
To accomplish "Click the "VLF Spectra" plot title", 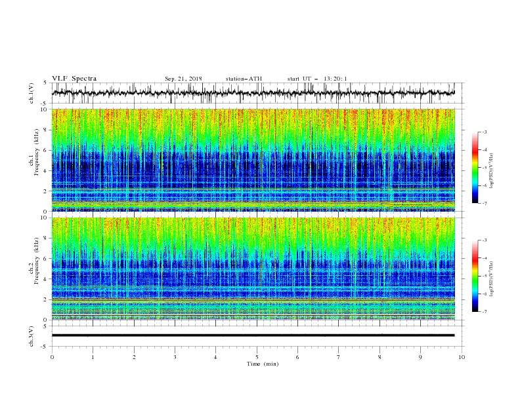I will 74,79.
